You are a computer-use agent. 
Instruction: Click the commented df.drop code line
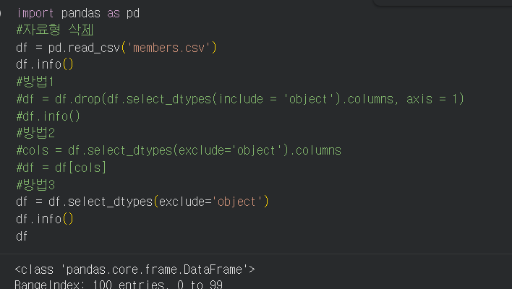coord(239,98)
